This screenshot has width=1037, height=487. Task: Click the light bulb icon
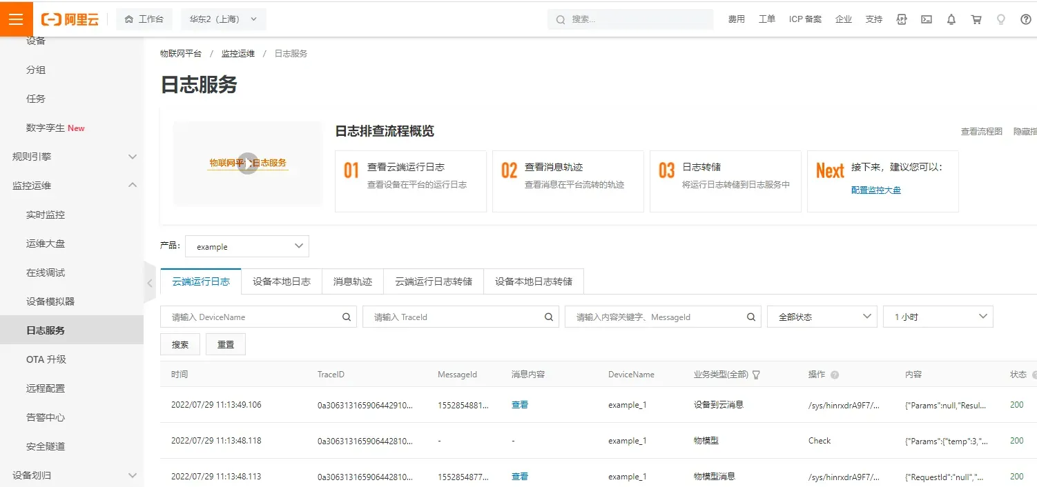[x=1001, y=19]
